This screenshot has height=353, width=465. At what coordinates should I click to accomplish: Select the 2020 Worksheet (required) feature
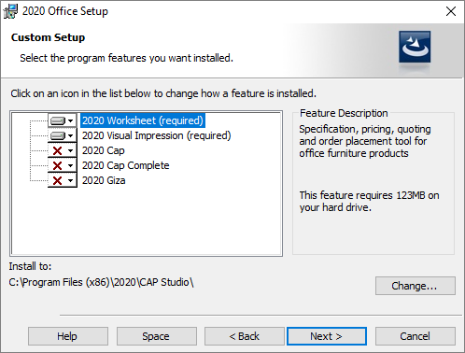click(x=143, y=120)
